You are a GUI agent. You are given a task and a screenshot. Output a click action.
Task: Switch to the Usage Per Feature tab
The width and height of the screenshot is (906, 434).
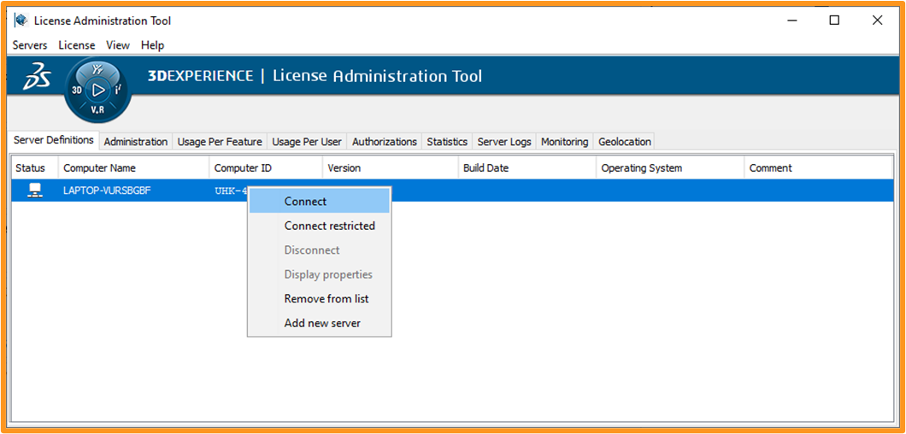[x=219, y=142]
